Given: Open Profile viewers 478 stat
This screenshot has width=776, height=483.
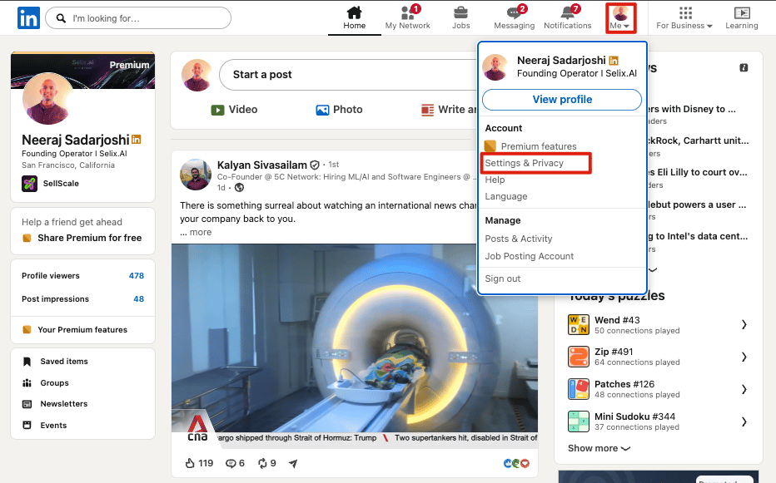Looking at the screenshot, I should [x=82, y=276].
